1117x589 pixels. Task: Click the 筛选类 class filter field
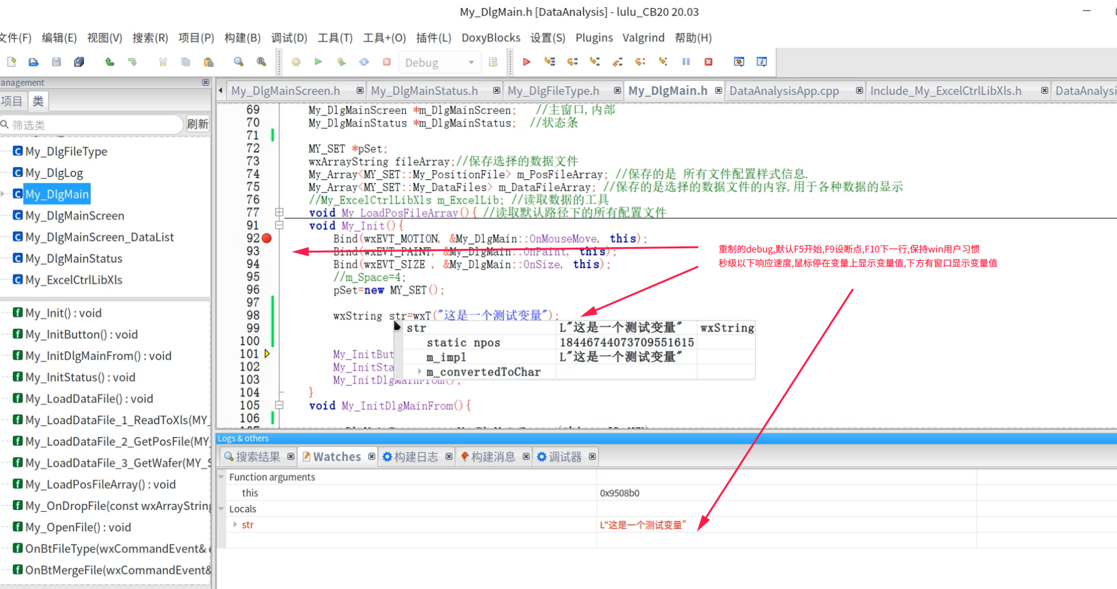tap(91, 125)
